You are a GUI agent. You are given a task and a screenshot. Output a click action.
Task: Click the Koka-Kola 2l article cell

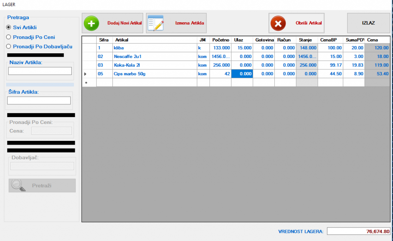154,65
